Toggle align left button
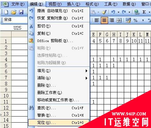 (x=97, y=20)
